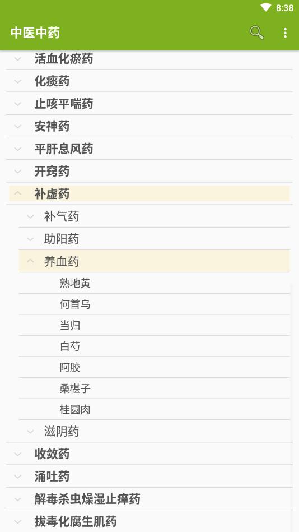Screen dimensions: 299x532
Task: Select the 白芍 herb entry
Action: pos(154,346)
